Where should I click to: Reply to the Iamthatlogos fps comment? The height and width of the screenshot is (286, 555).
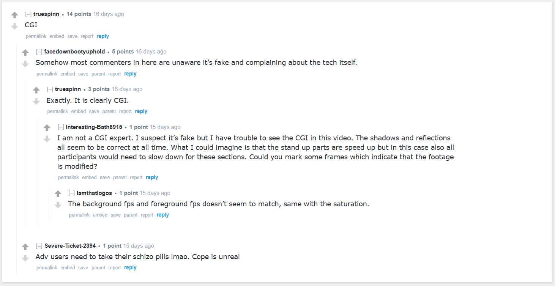pos(162,215)
